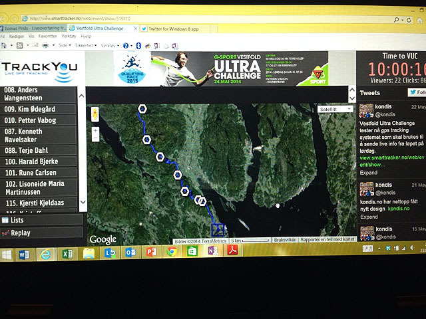Click the RSS feeds toolbar icon
This screenshot has height=319, width=426.
tap(19, 45)
